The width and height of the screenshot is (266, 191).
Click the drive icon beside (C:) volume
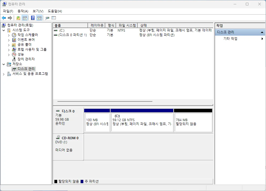56,30
